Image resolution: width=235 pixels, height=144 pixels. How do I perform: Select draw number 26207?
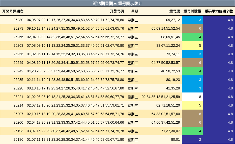(x=18, y=114)
